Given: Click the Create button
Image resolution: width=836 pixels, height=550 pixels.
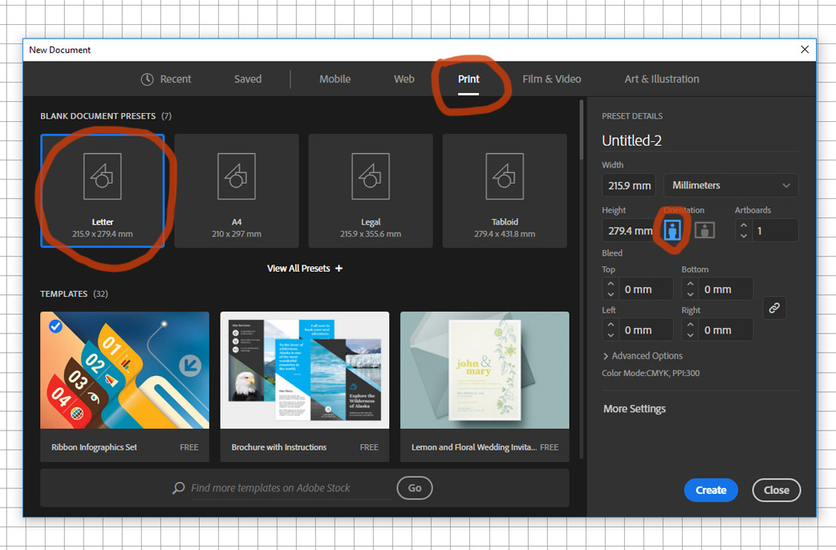Looking at the screenshot, I should (711, 490).
